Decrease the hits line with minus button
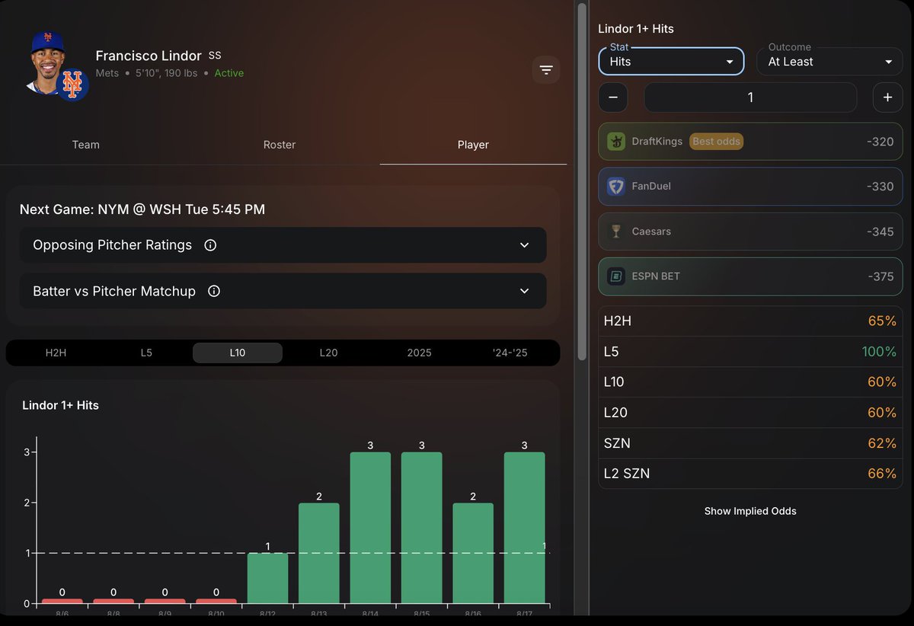914x626 pixels. [613, 97]
